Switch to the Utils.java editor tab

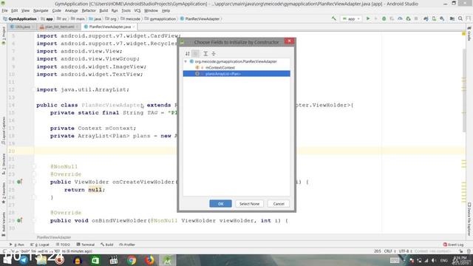click(x=21, y=27)
